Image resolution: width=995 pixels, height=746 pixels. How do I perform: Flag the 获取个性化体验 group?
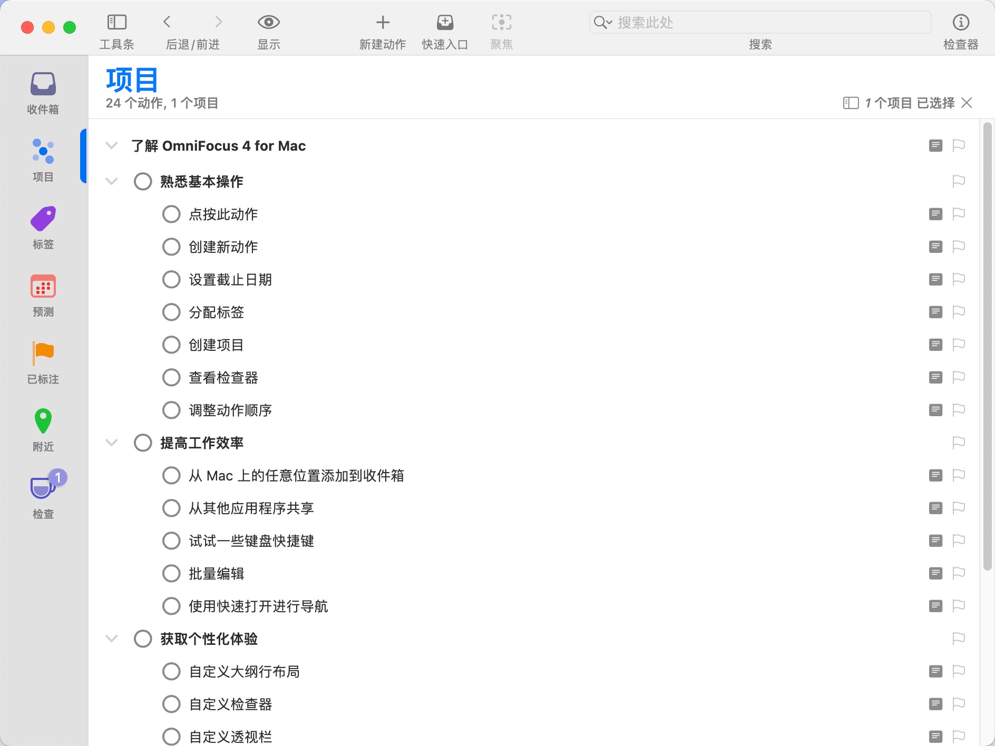click(959, 639)
